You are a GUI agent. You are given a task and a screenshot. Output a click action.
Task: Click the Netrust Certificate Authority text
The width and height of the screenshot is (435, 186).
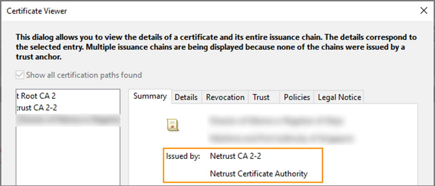(x=259, y=173)
